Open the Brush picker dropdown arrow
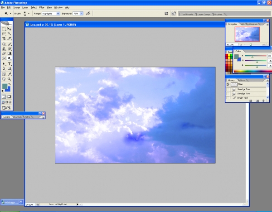Viewport: 272px width, 212px height. (29, 13)
